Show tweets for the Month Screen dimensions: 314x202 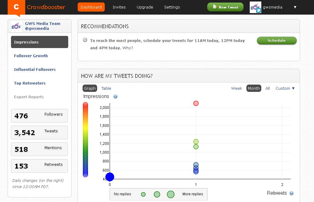tap(254, 89)
